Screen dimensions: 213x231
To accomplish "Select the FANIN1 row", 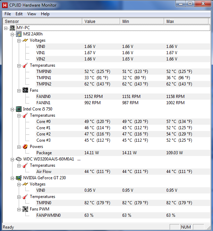I will [x=123, y=103].
